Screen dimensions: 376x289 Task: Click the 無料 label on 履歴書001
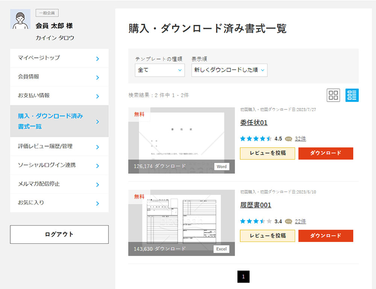pos(139,196)
